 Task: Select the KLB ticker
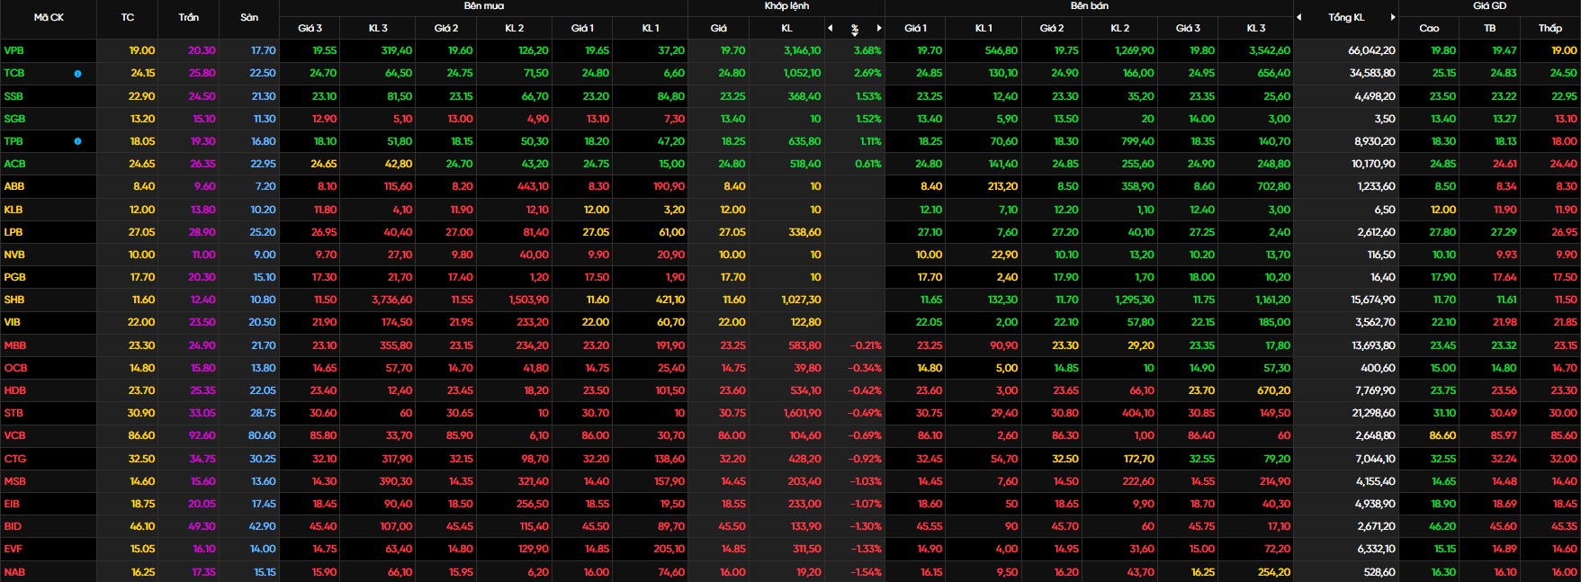[x=13, y=210]
